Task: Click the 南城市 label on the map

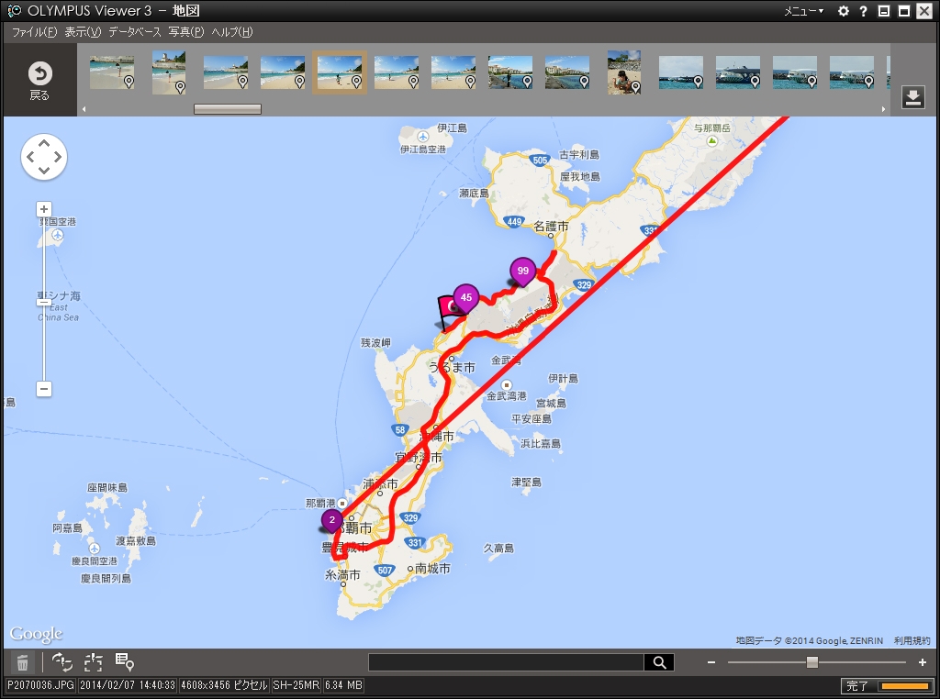Action: point(433,568)
